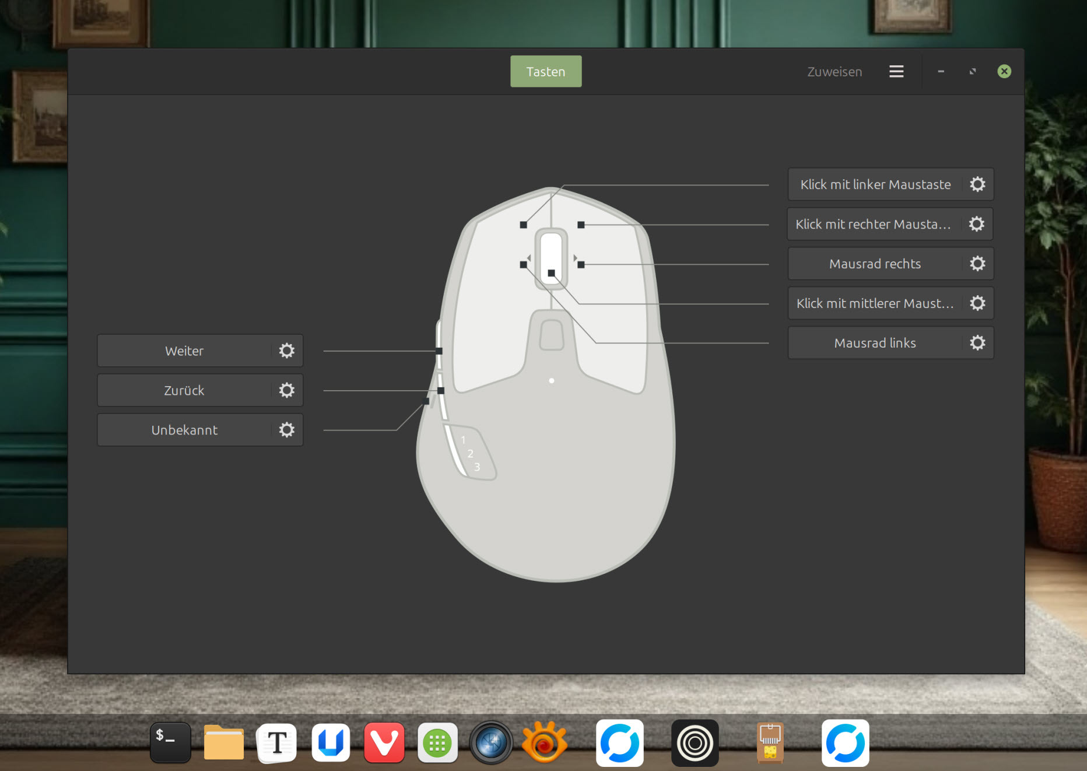Restore the window size

tap(973, 71)
